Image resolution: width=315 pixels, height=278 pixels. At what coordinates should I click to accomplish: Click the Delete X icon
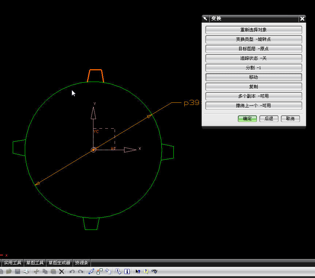[62, 271]
